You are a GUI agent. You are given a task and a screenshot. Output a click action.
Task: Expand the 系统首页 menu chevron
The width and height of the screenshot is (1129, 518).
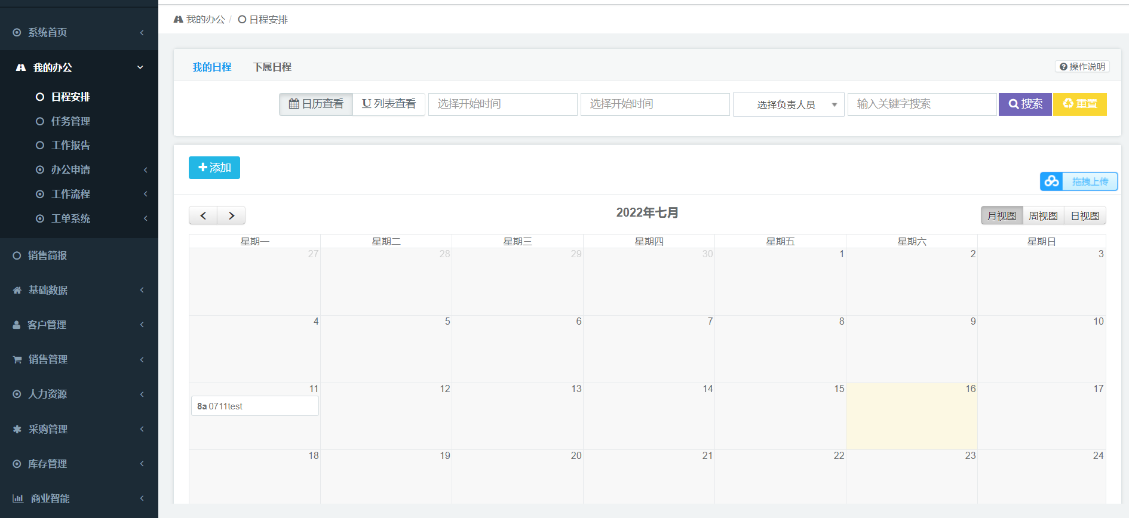142,32
